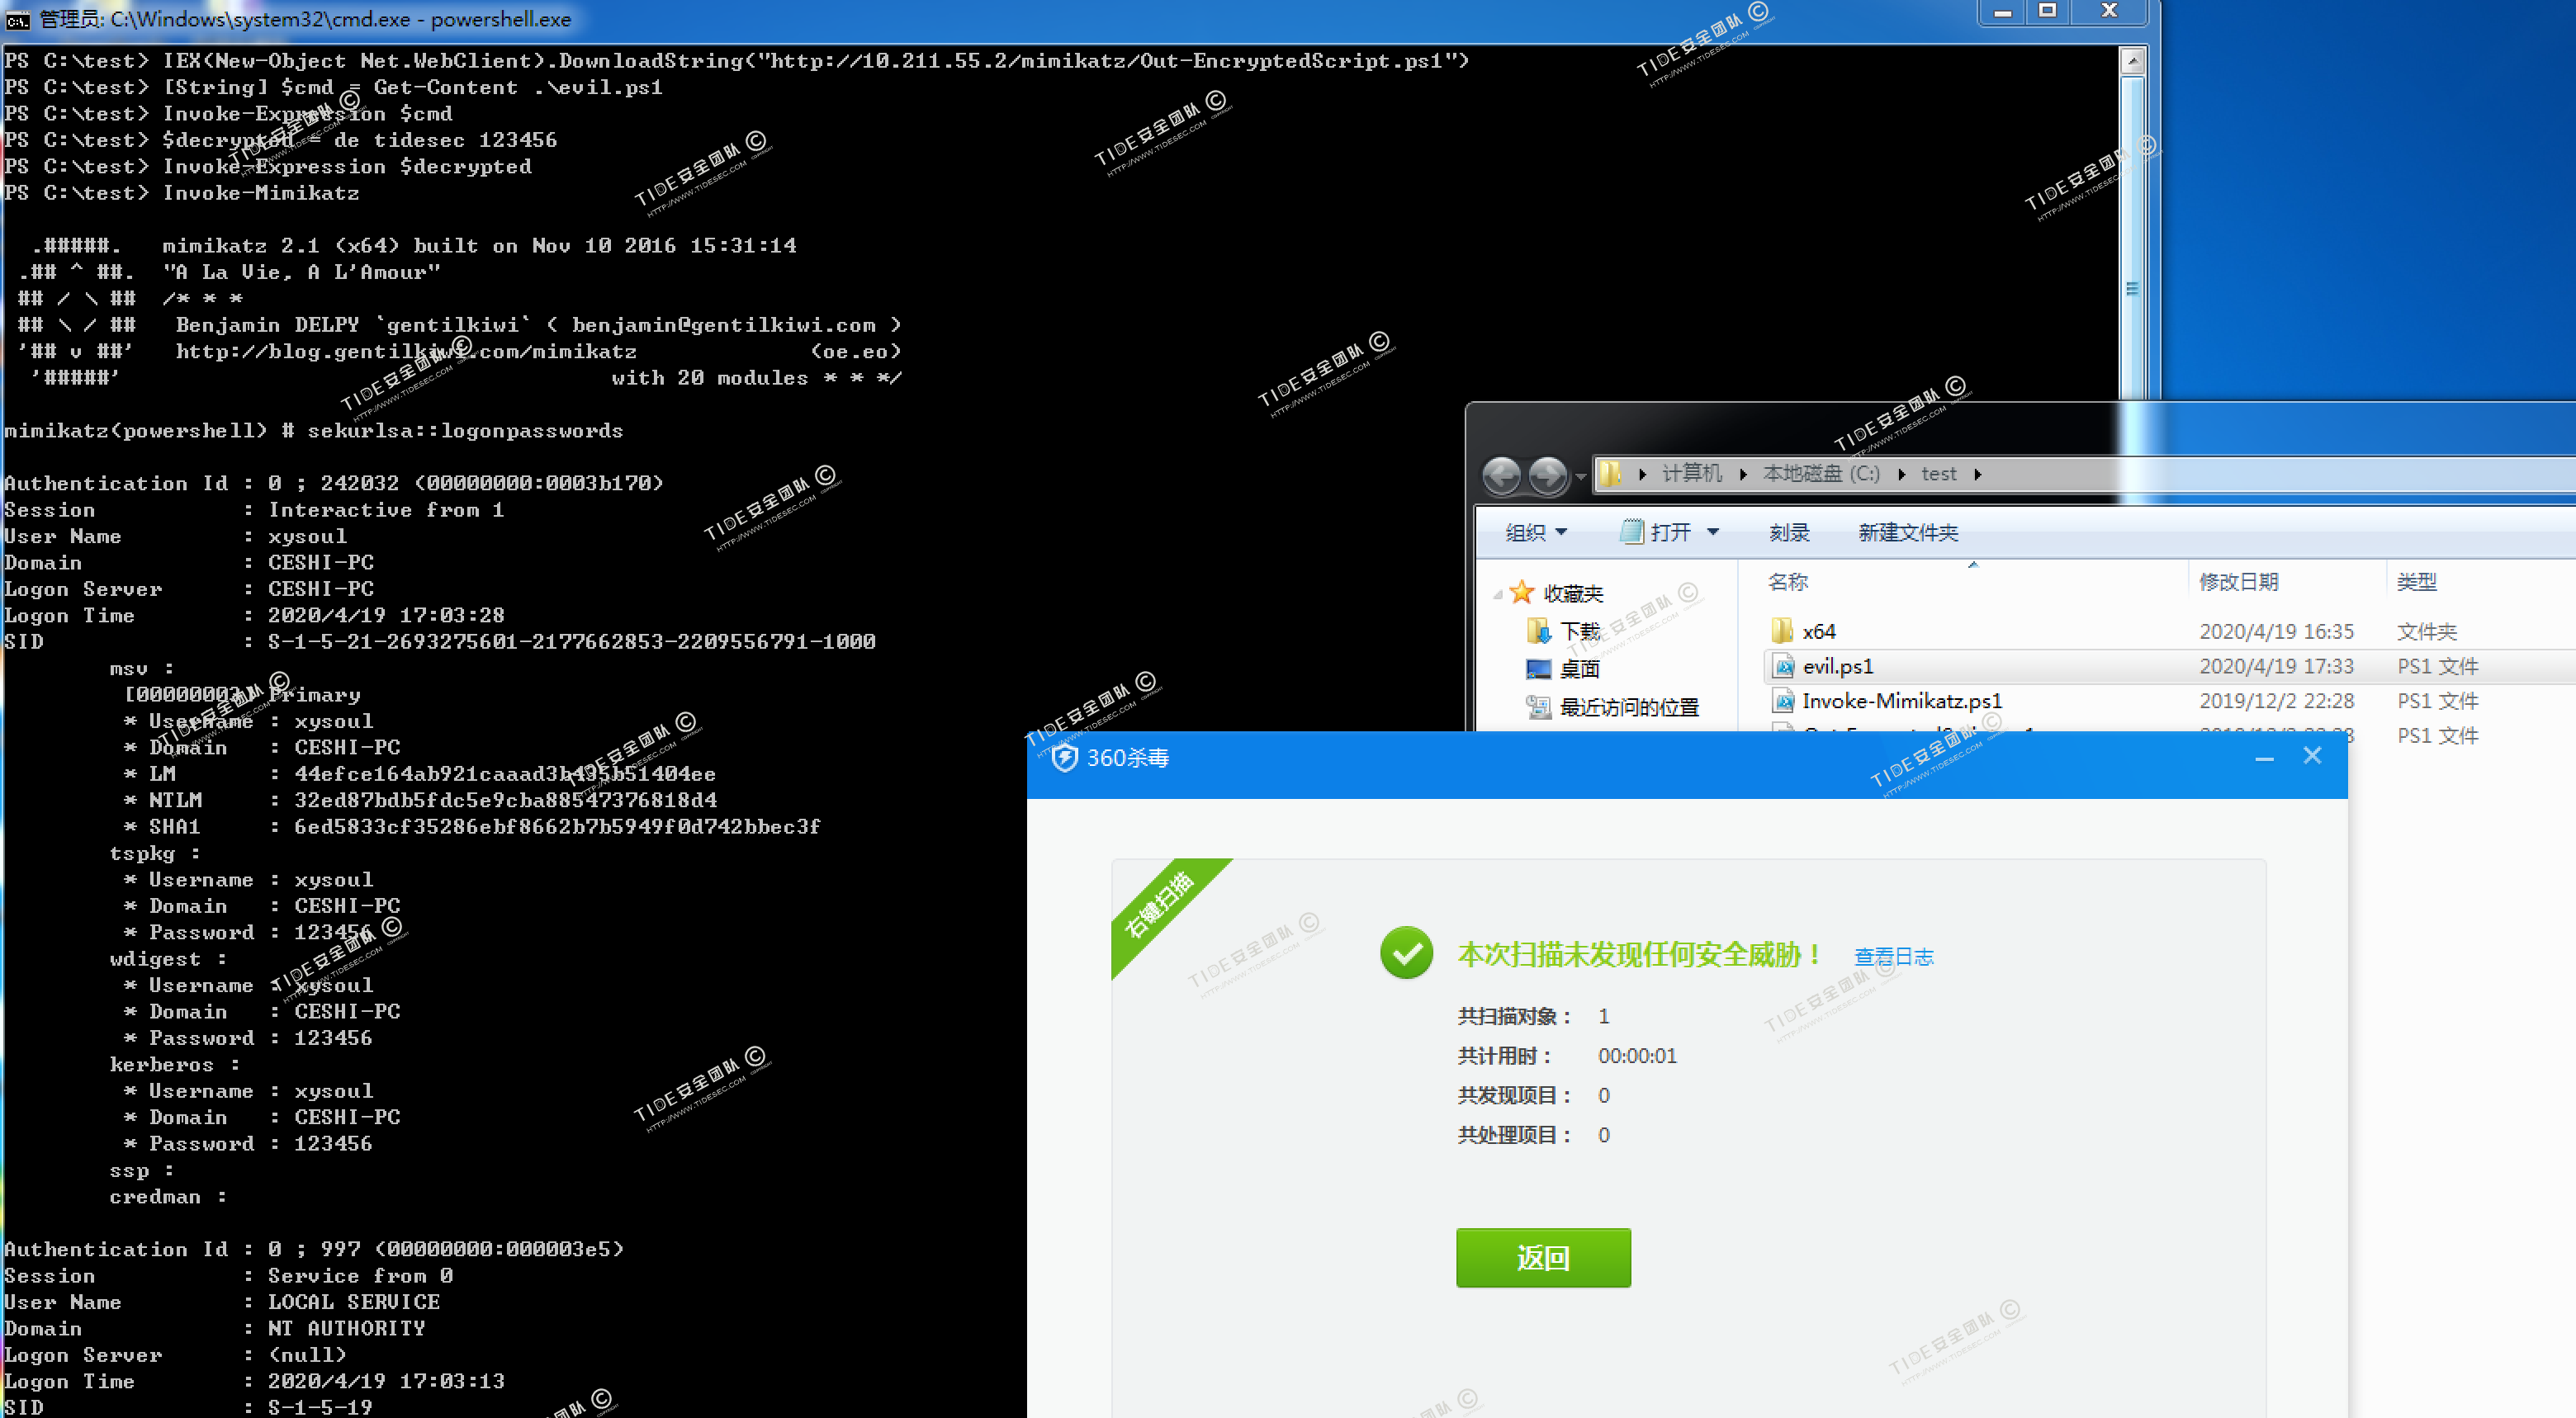
Task: Open the 下载 favorites folder
Action: click(1580, 631)
